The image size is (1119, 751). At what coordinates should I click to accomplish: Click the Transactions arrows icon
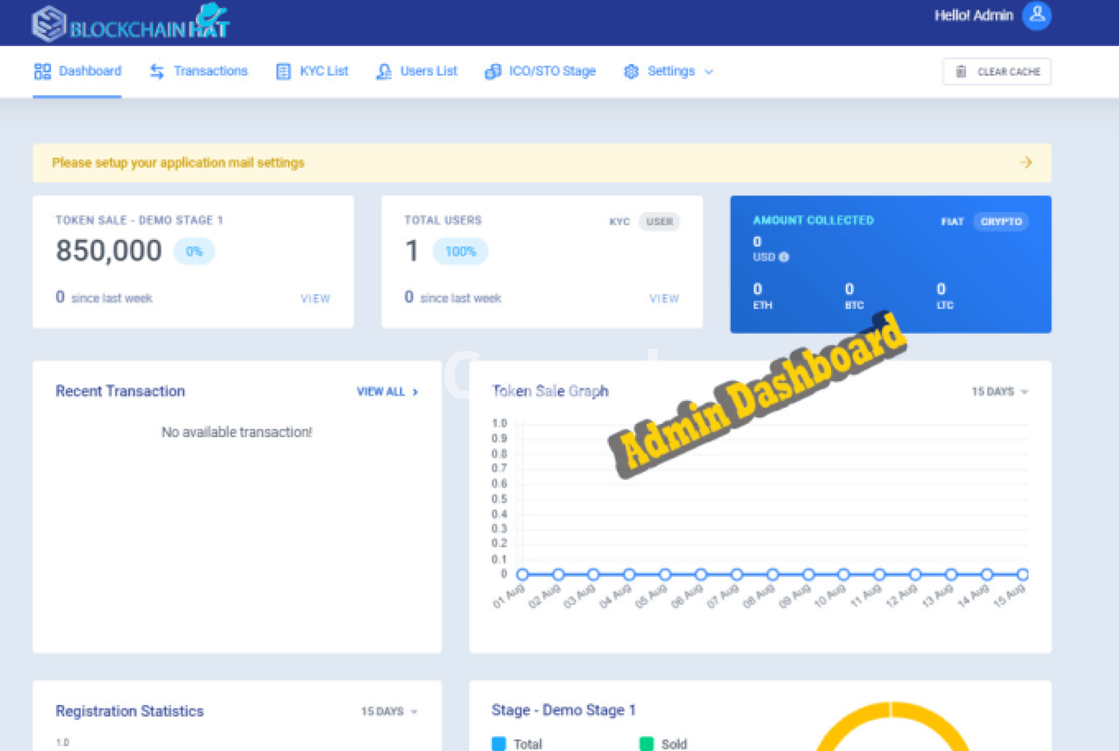(157, 71)
